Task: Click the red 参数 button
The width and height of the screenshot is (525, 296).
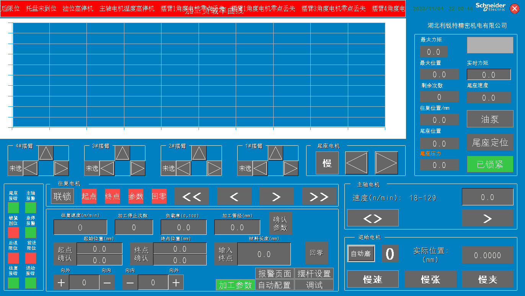Action: pos(136,196)
